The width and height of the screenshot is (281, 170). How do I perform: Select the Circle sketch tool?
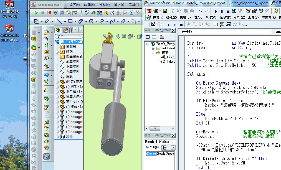tap(91, 22)
